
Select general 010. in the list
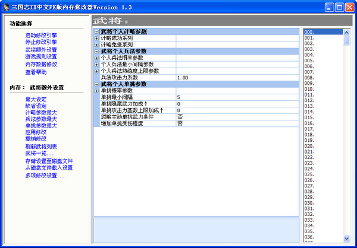tap(323, 89)
